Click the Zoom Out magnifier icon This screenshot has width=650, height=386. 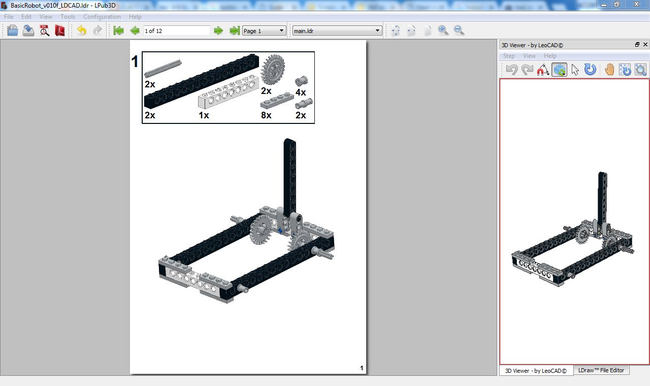[x=459, y=30]
